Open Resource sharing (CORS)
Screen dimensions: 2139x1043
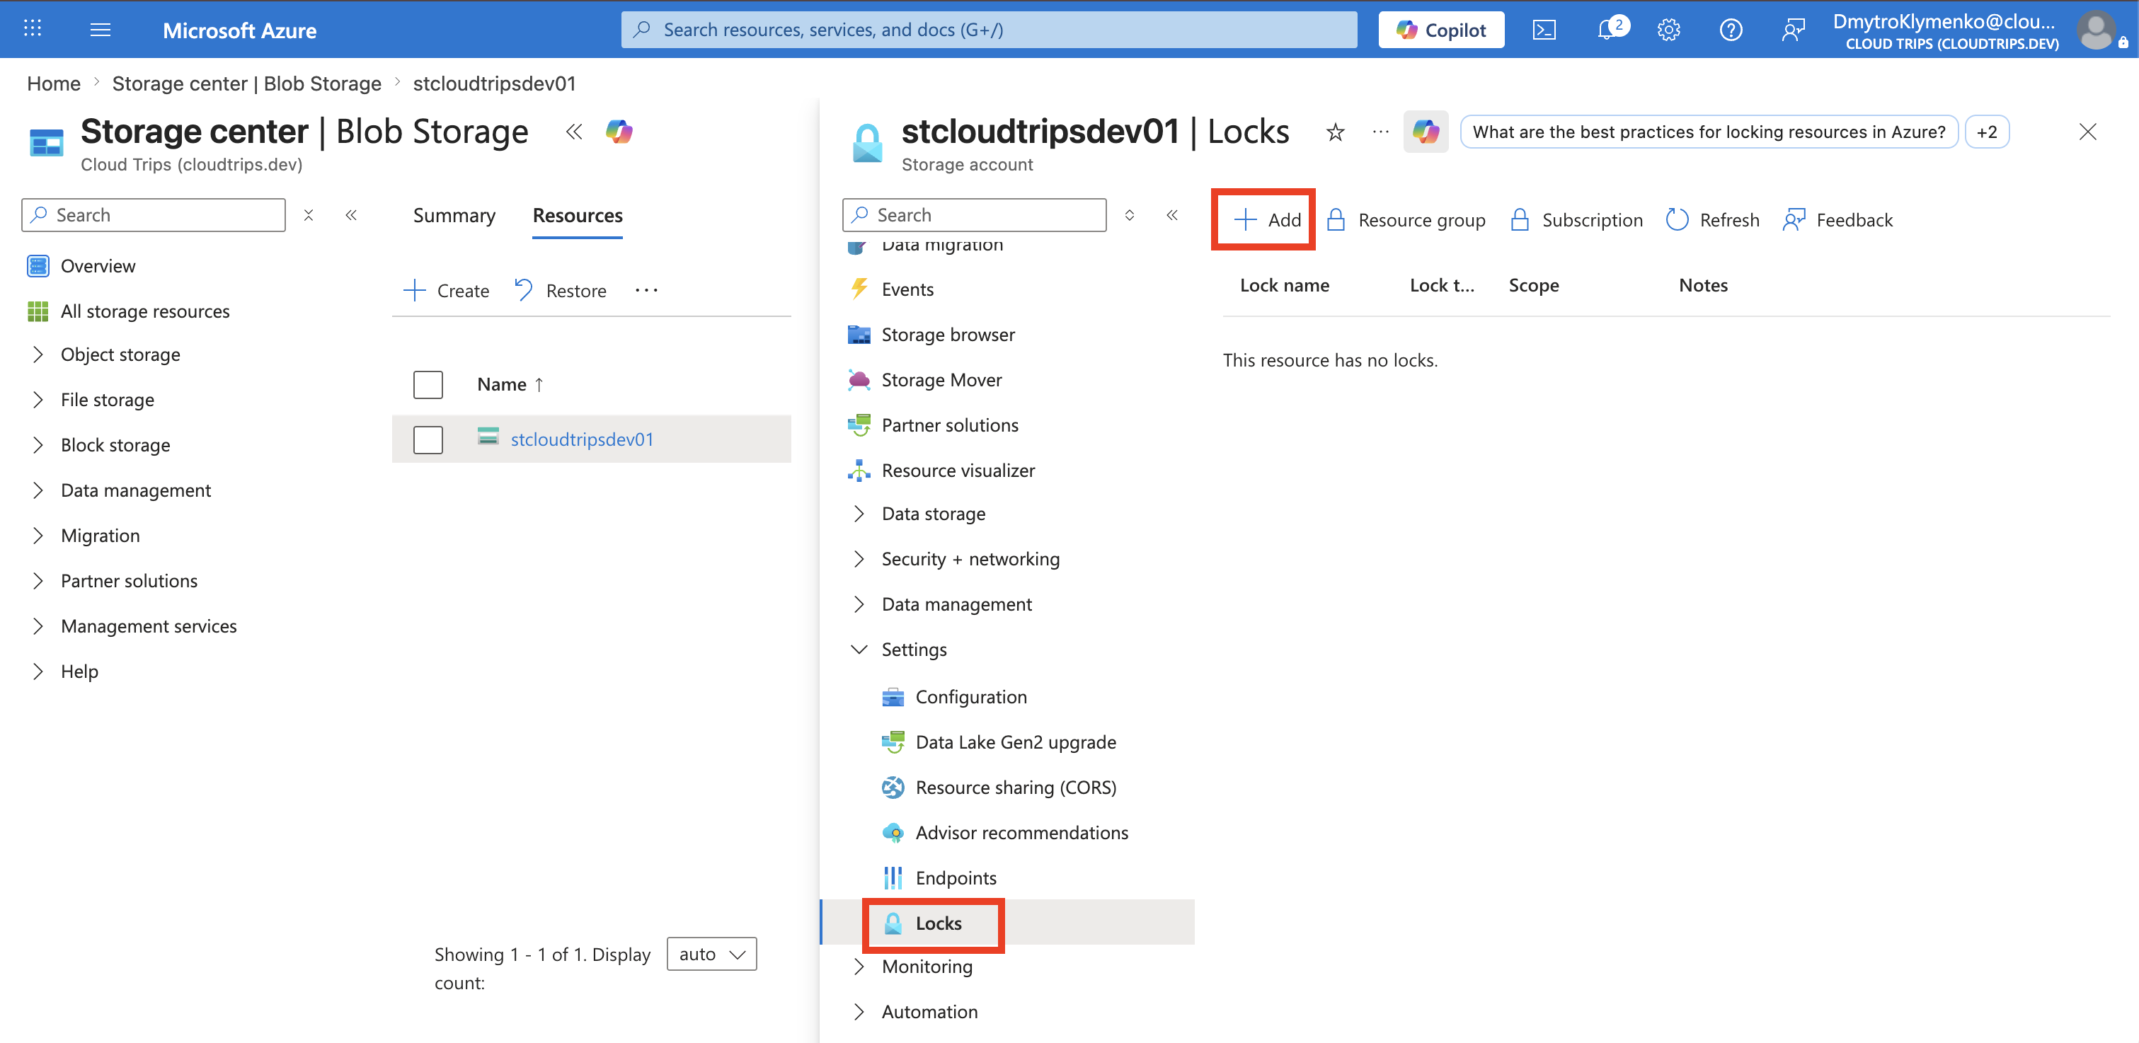pos(1015,788)
